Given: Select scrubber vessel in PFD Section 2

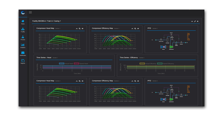Looking at the screenshot, I should tap(167, 92).
